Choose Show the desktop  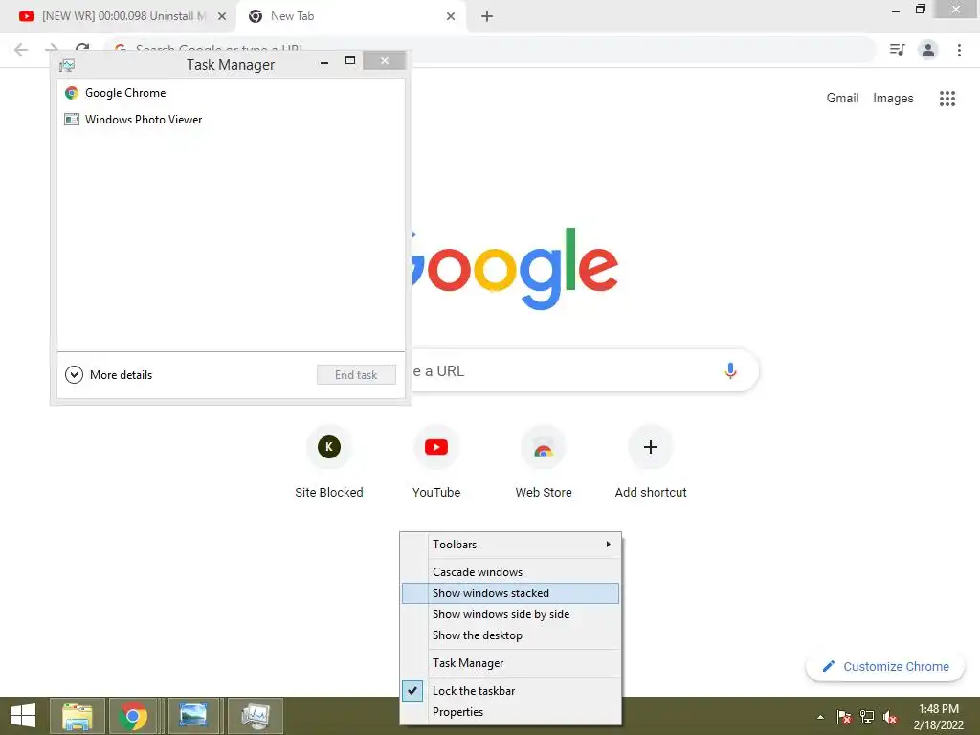tap(511, 635)
